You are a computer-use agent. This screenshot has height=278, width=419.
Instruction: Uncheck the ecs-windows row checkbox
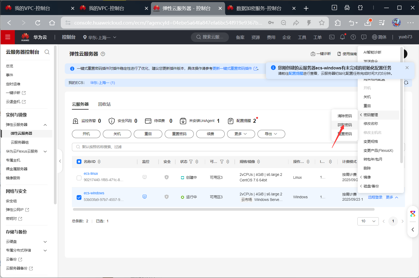[x=79, y=197]
